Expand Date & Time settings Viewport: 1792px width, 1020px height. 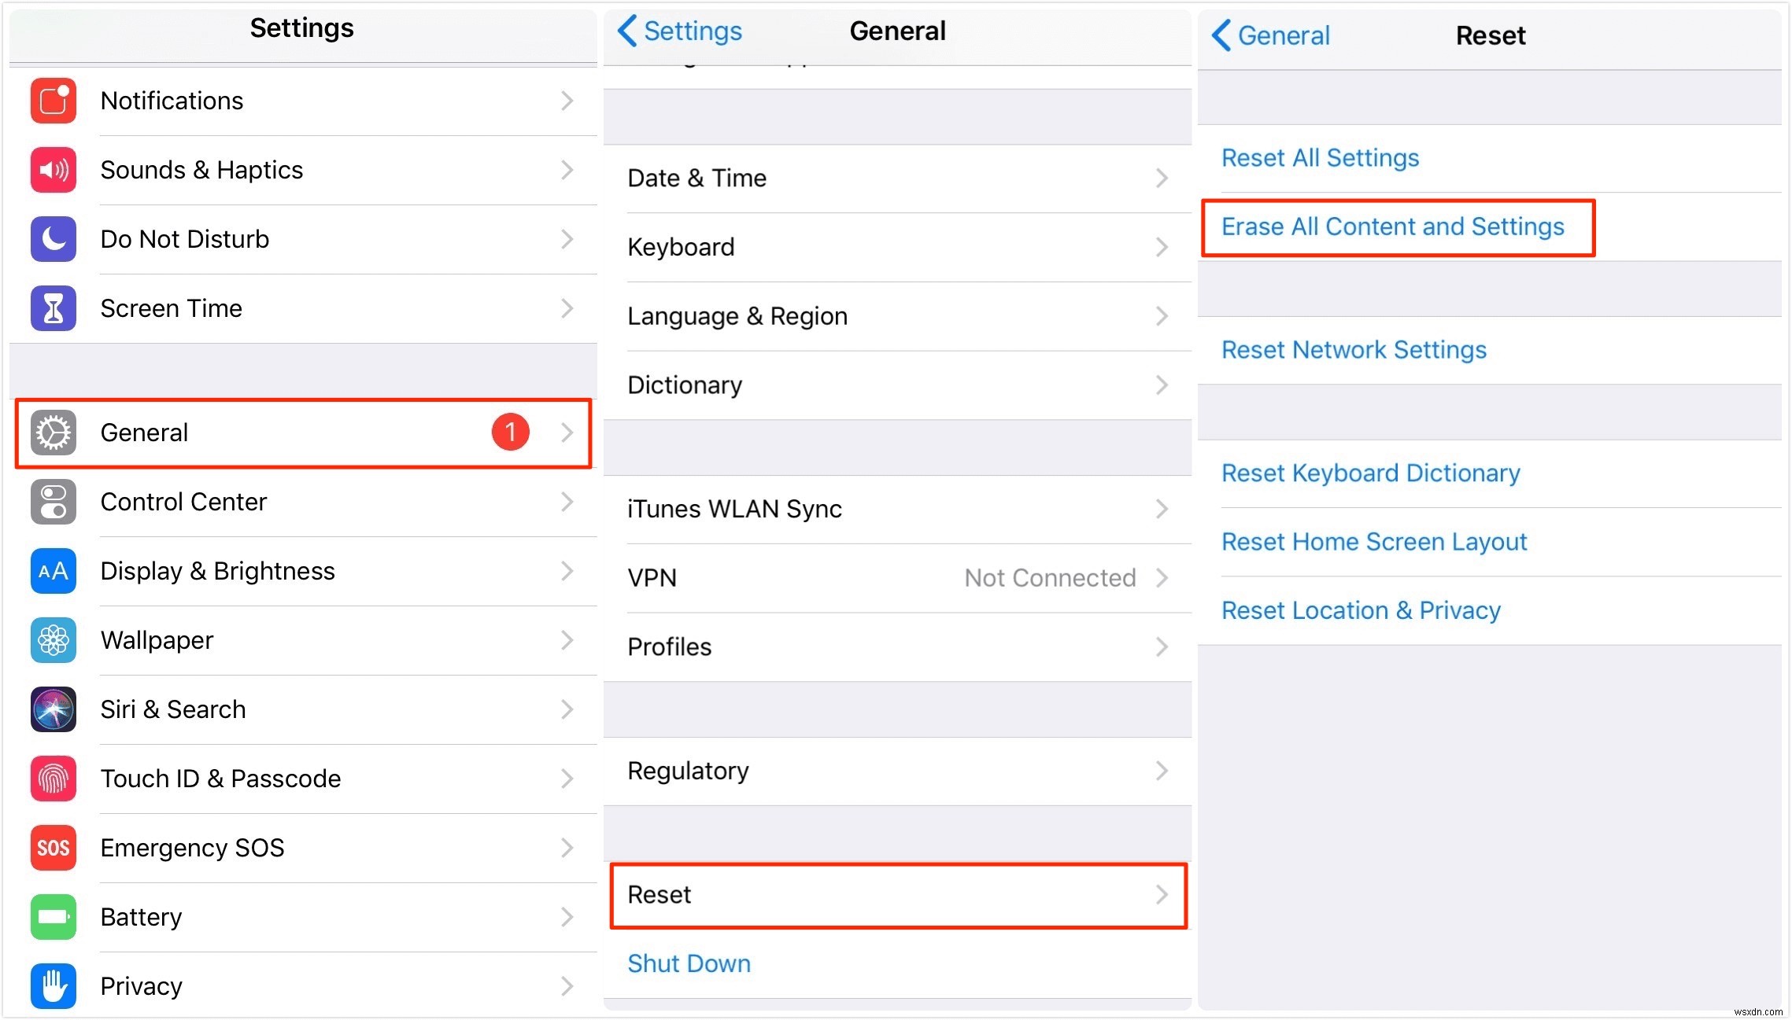(895, 177)
